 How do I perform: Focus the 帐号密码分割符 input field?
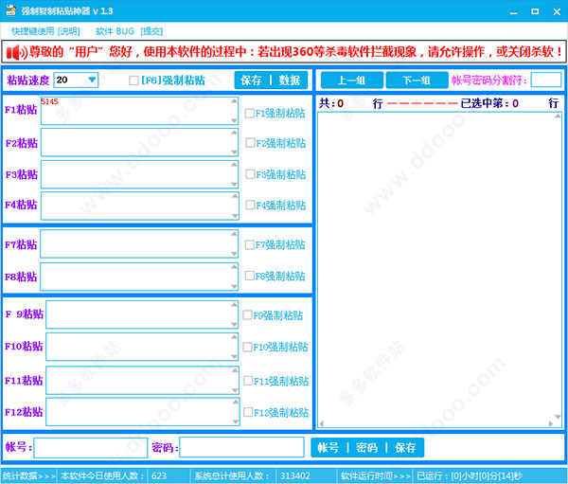tap(546, 80)
